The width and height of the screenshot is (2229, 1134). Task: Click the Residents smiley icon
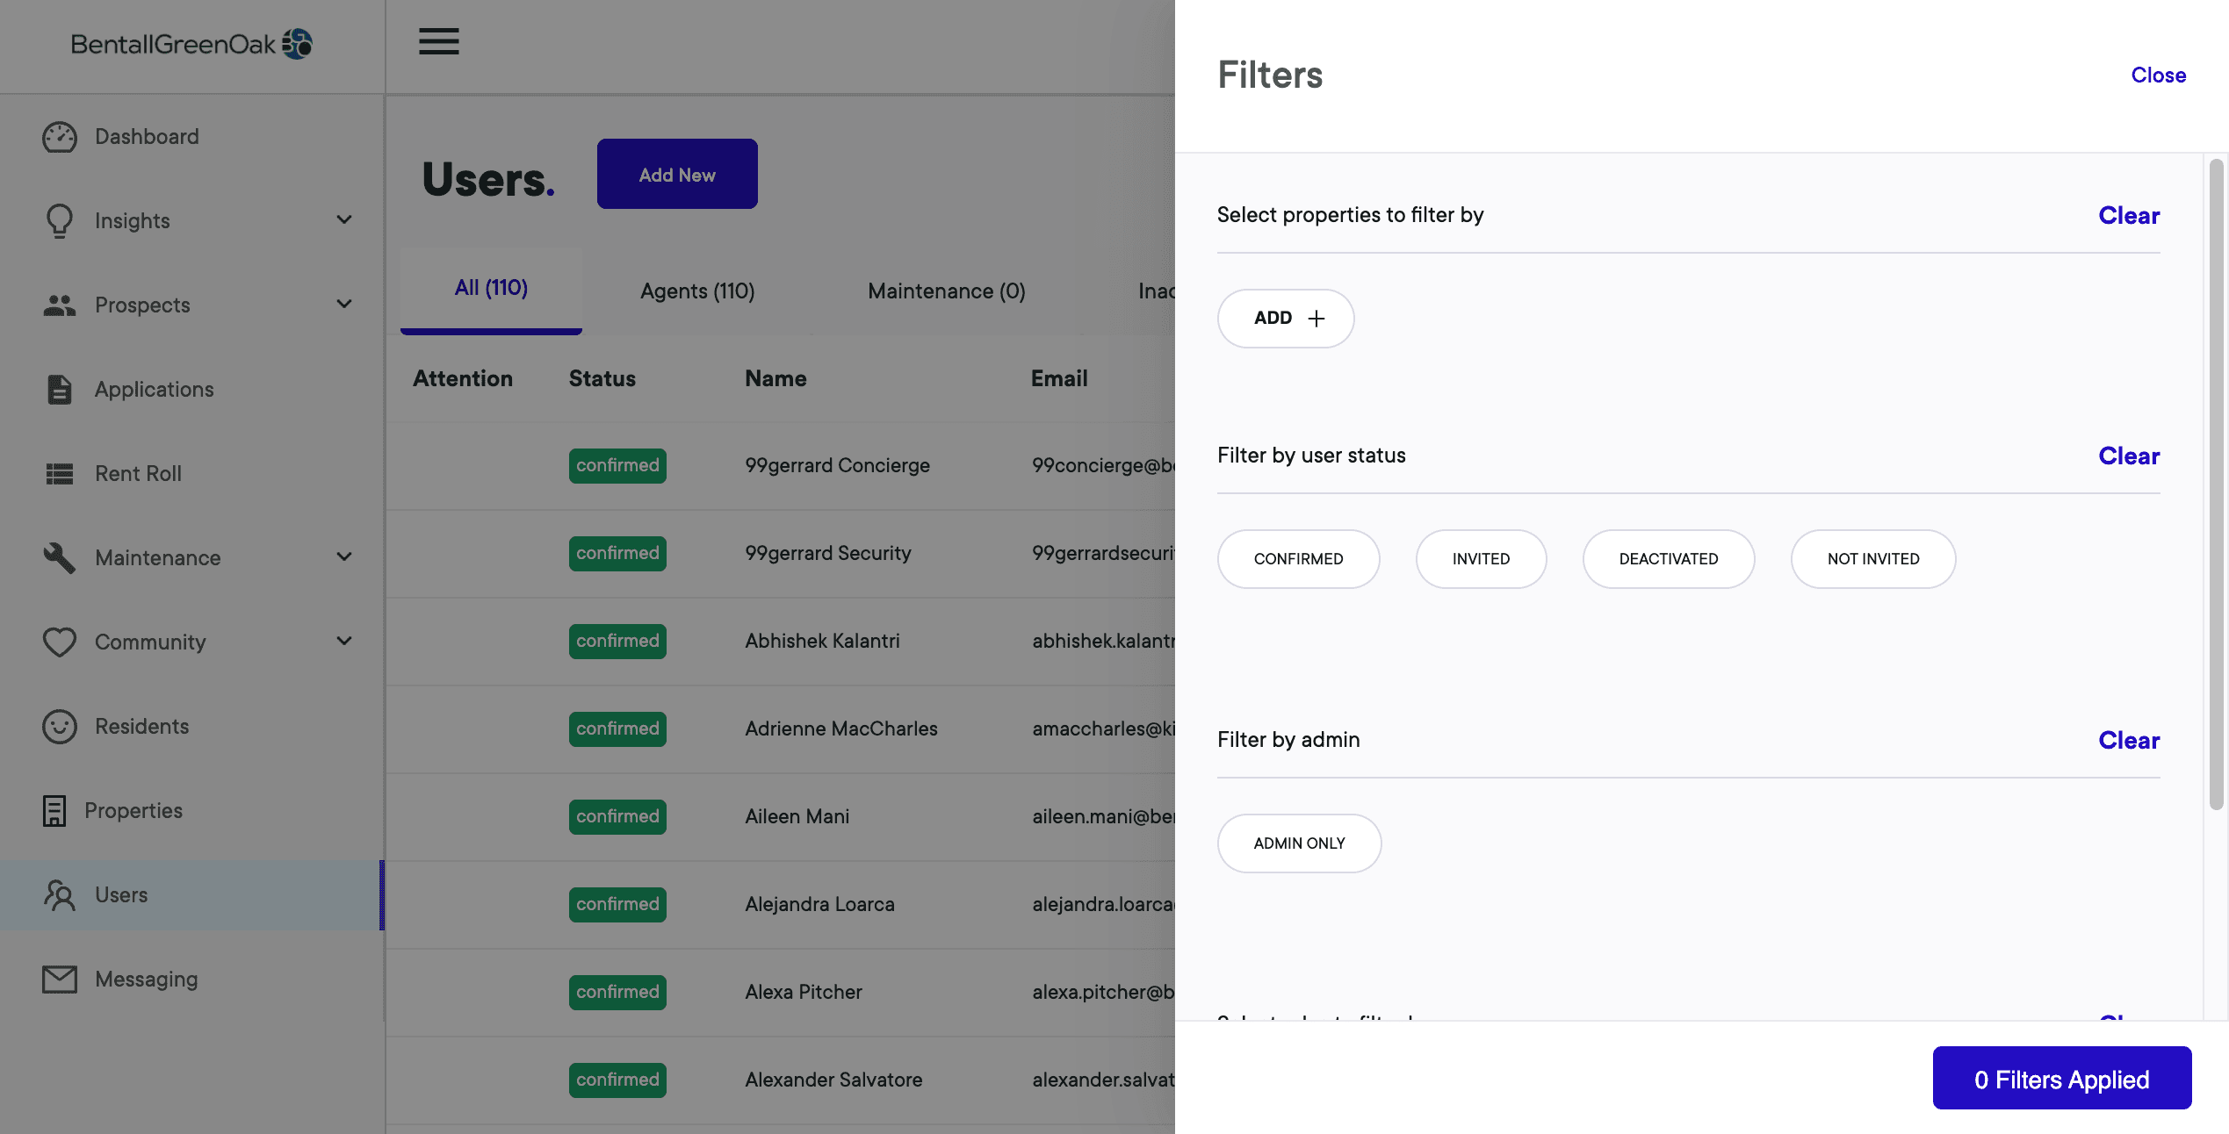pyautogui.click(x=60, y=727)
